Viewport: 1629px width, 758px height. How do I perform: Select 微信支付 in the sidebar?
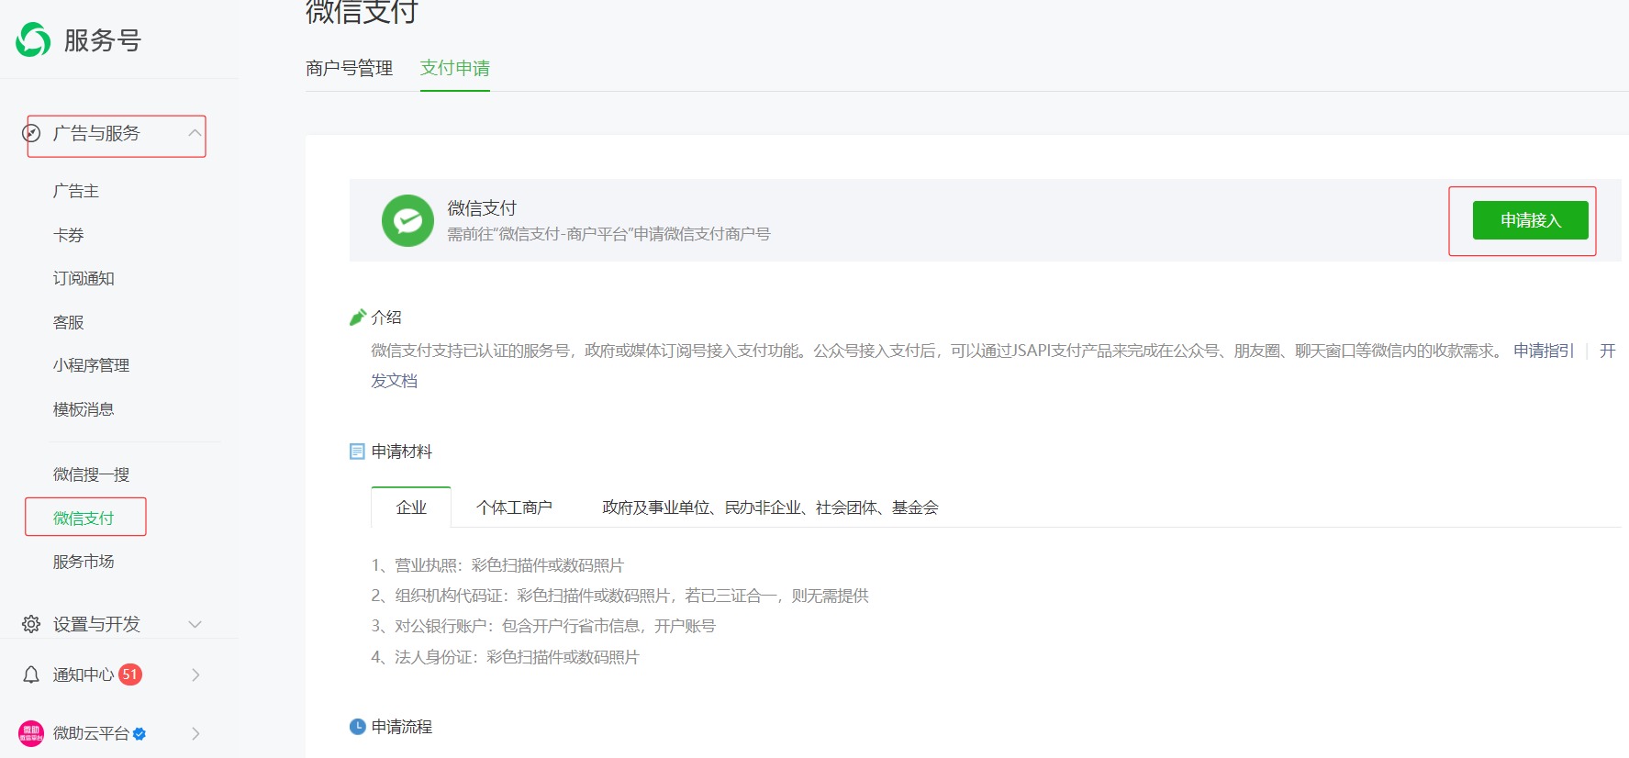(84, 518)
